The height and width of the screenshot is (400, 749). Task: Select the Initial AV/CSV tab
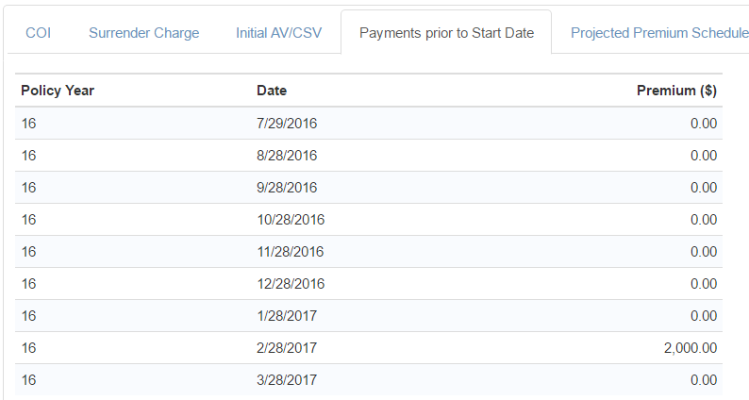tap(278, 33)
